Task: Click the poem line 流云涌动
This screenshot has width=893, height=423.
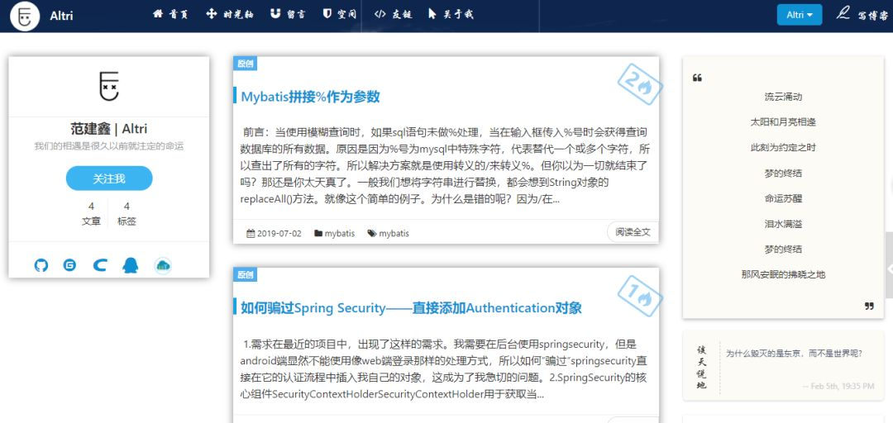Action: tap(783, 97)
